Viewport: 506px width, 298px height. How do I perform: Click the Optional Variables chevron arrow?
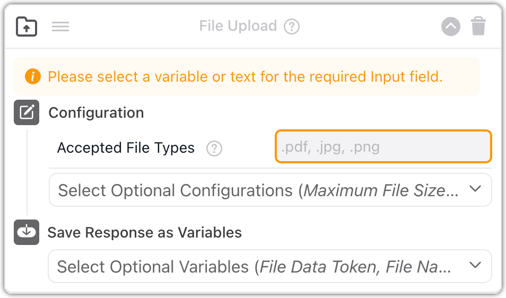click(475, 265)
